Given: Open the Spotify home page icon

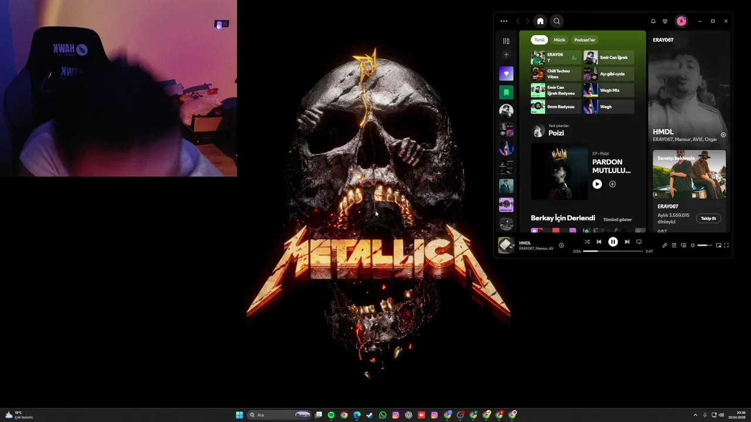Looking at the screenshot, I should [540, 21].
